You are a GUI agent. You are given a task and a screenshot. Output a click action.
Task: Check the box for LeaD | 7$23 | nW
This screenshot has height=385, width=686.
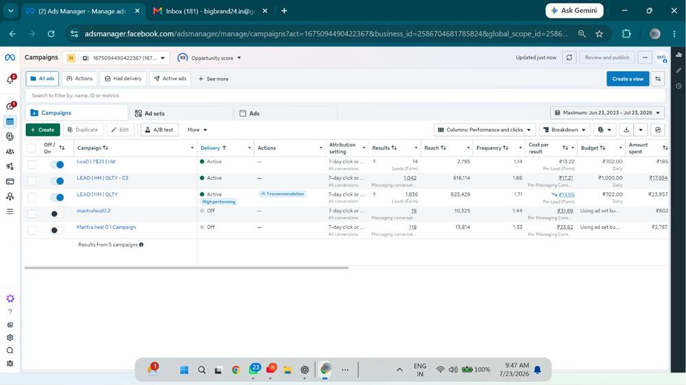tap(32, 164)
